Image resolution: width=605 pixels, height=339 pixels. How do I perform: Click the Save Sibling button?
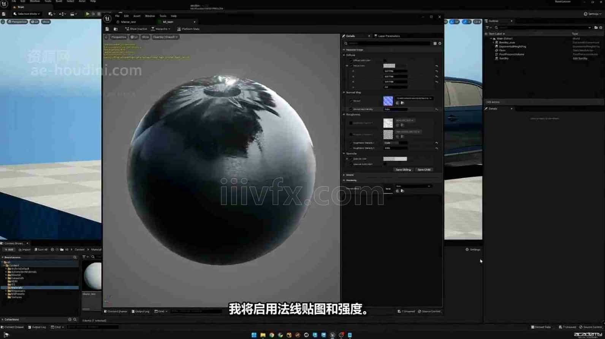[403, 169]
